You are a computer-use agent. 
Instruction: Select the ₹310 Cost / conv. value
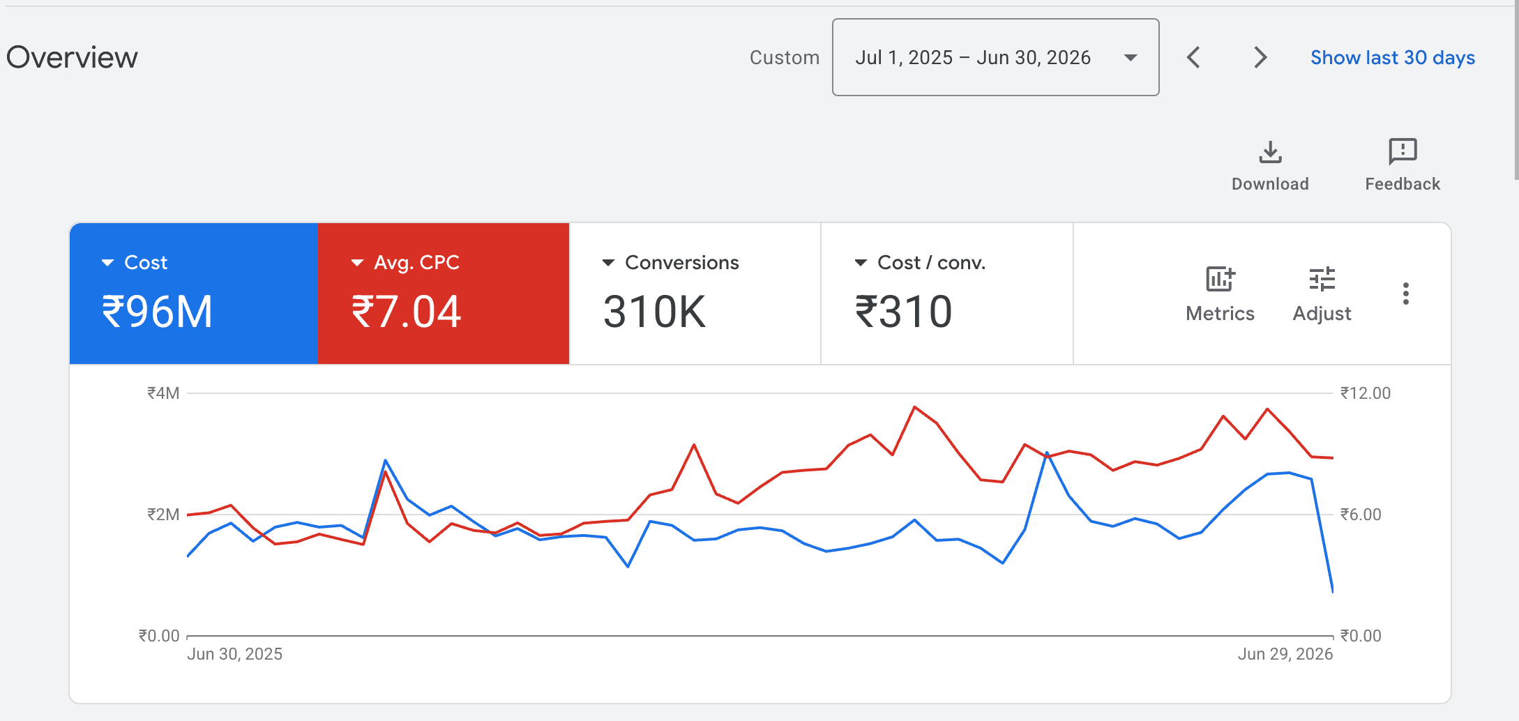click(903, 311)
